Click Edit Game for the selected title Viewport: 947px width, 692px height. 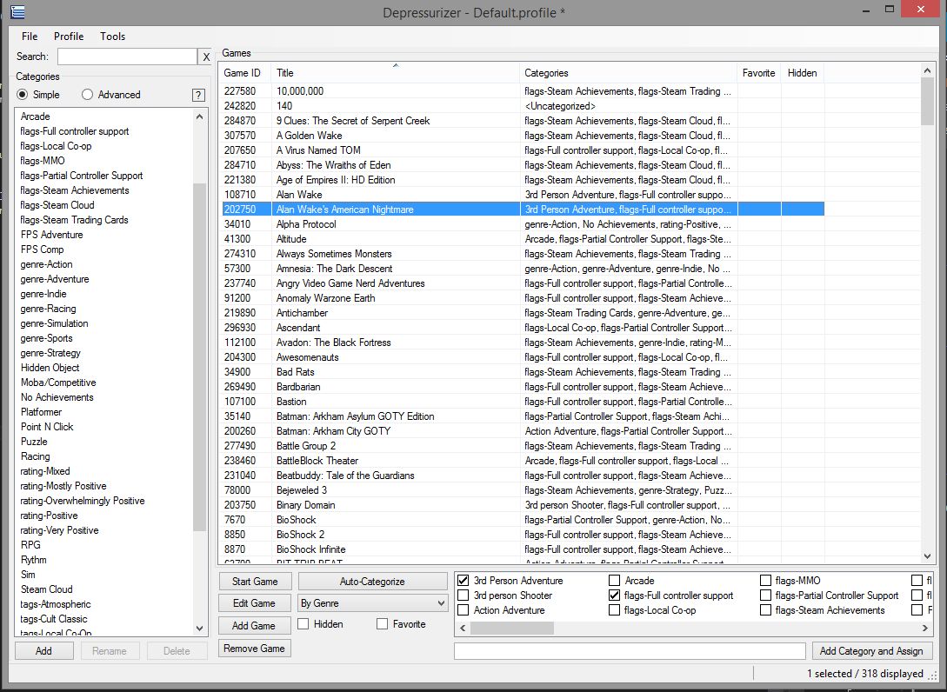click(x=254, y=602)
